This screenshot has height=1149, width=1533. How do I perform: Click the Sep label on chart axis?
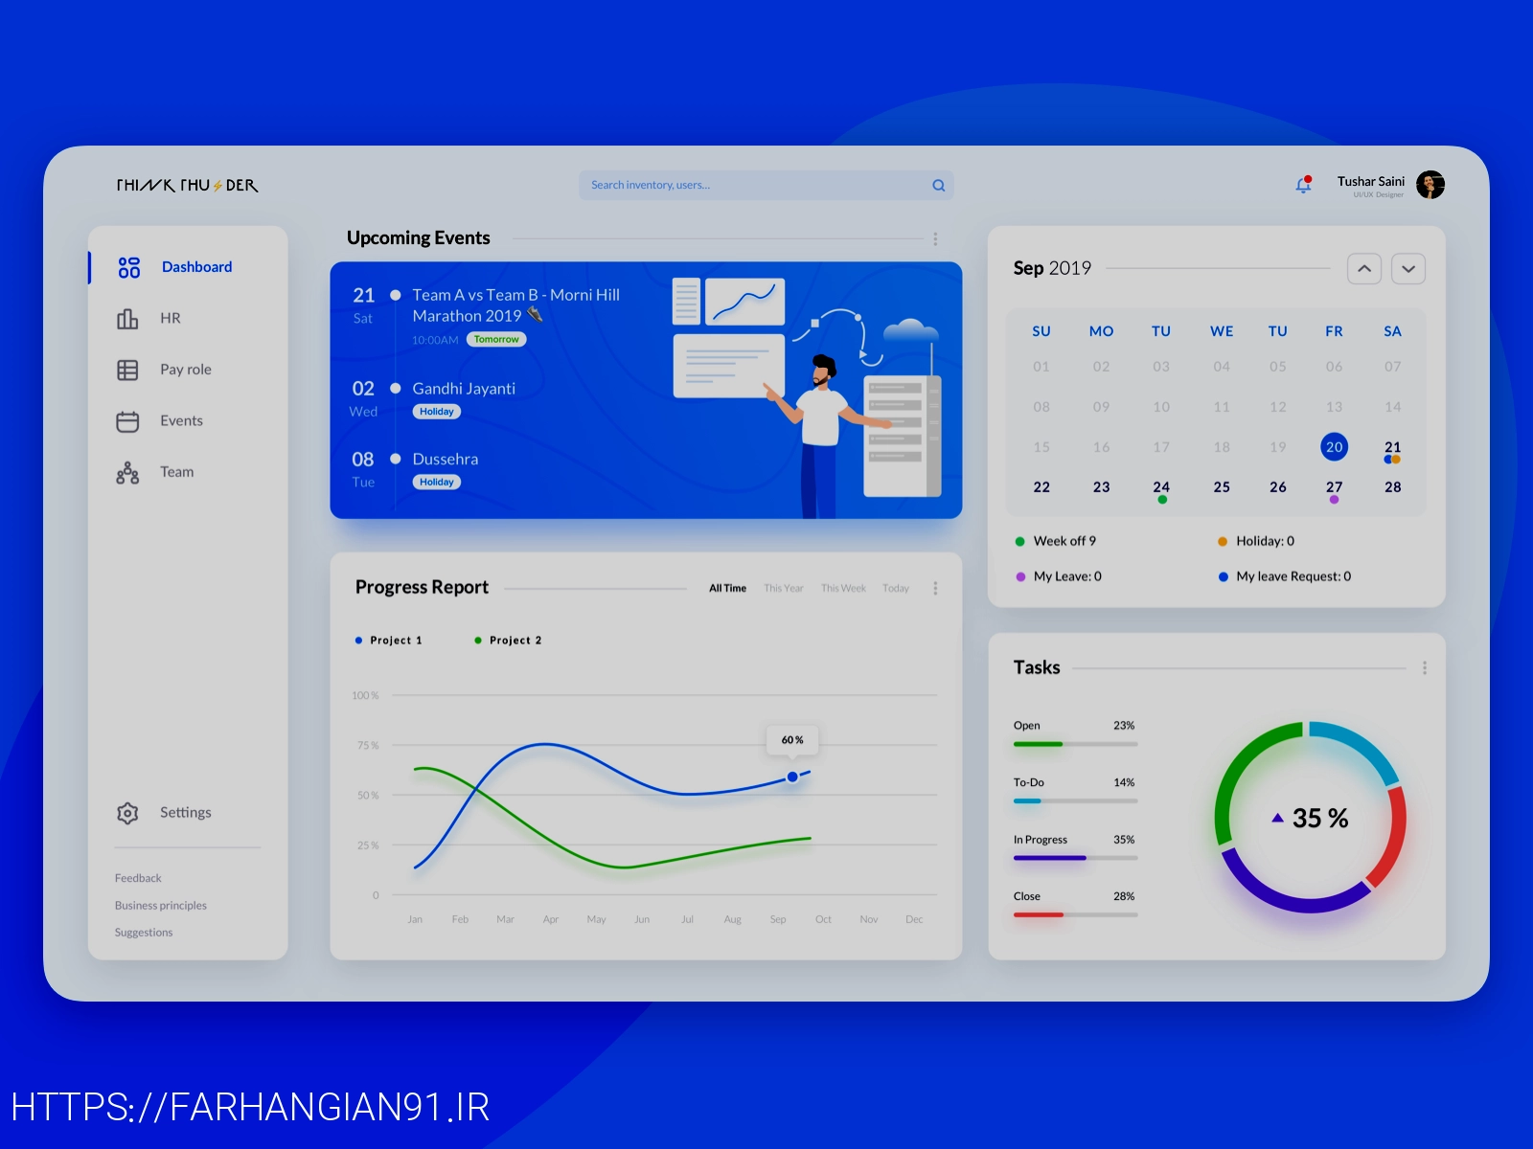(x=778, y=919)
